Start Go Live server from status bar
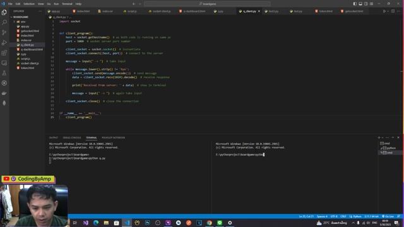 (x=388, y=216)
